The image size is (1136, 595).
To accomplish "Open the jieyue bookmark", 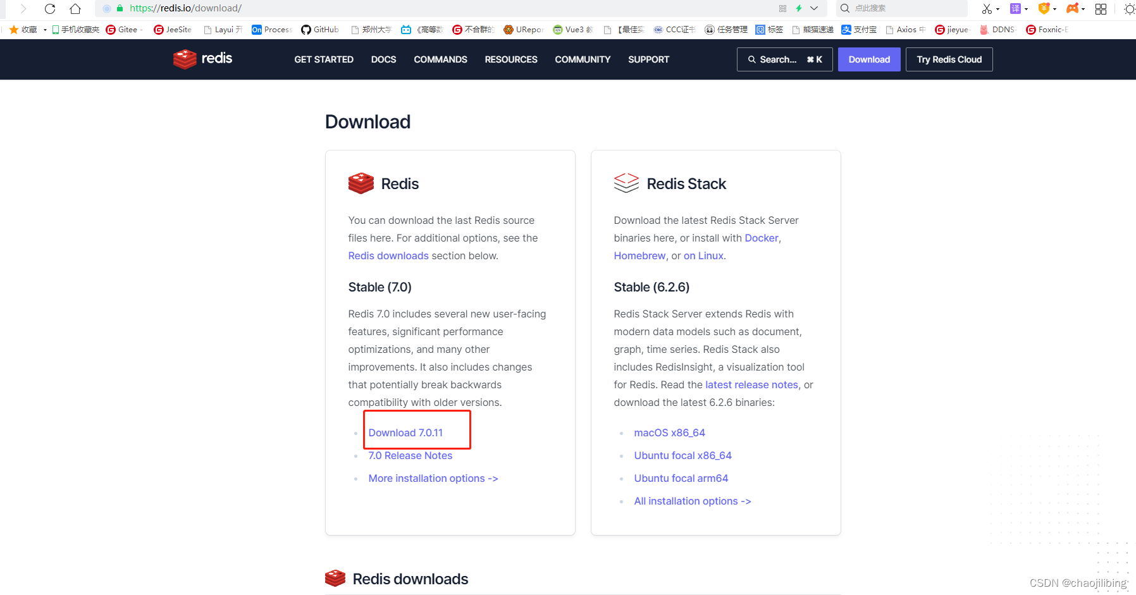I will [x=952, y=30].
